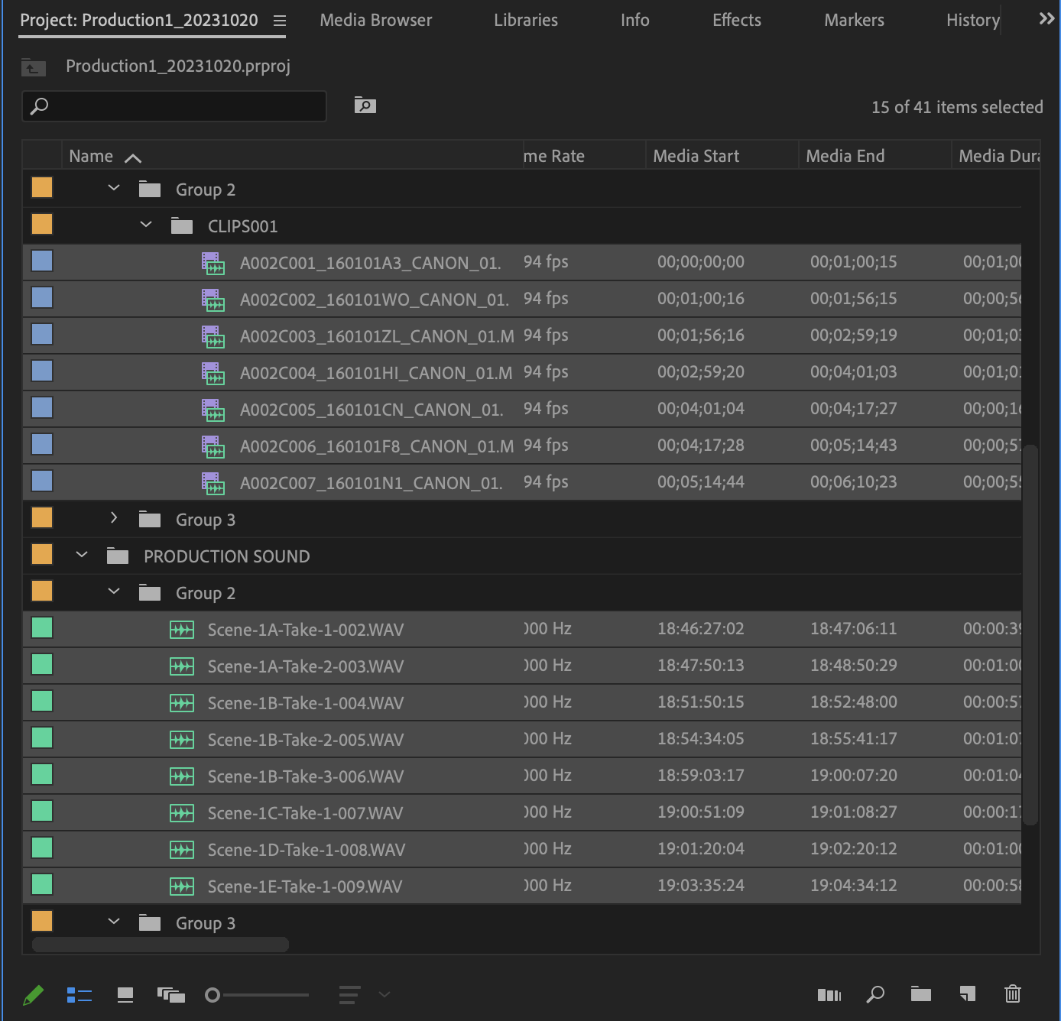This screenshot has height=1021, width=1061.
Task: Create new search bin from query
Action: pyautogui.click(x=365, y=105)
